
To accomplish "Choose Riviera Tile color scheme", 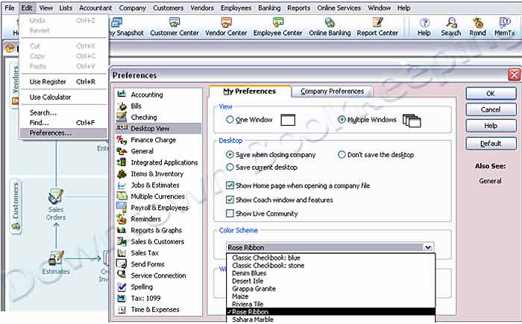I will click(x=330, y=304).
